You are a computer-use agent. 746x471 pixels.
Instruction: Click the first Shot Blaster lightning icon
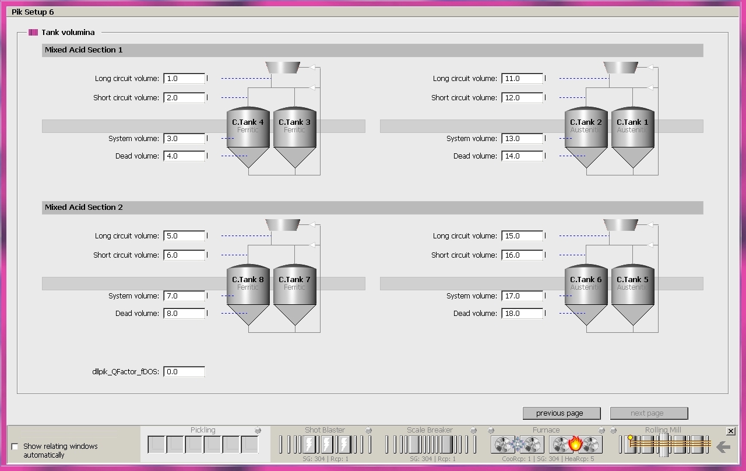(309, 445)
